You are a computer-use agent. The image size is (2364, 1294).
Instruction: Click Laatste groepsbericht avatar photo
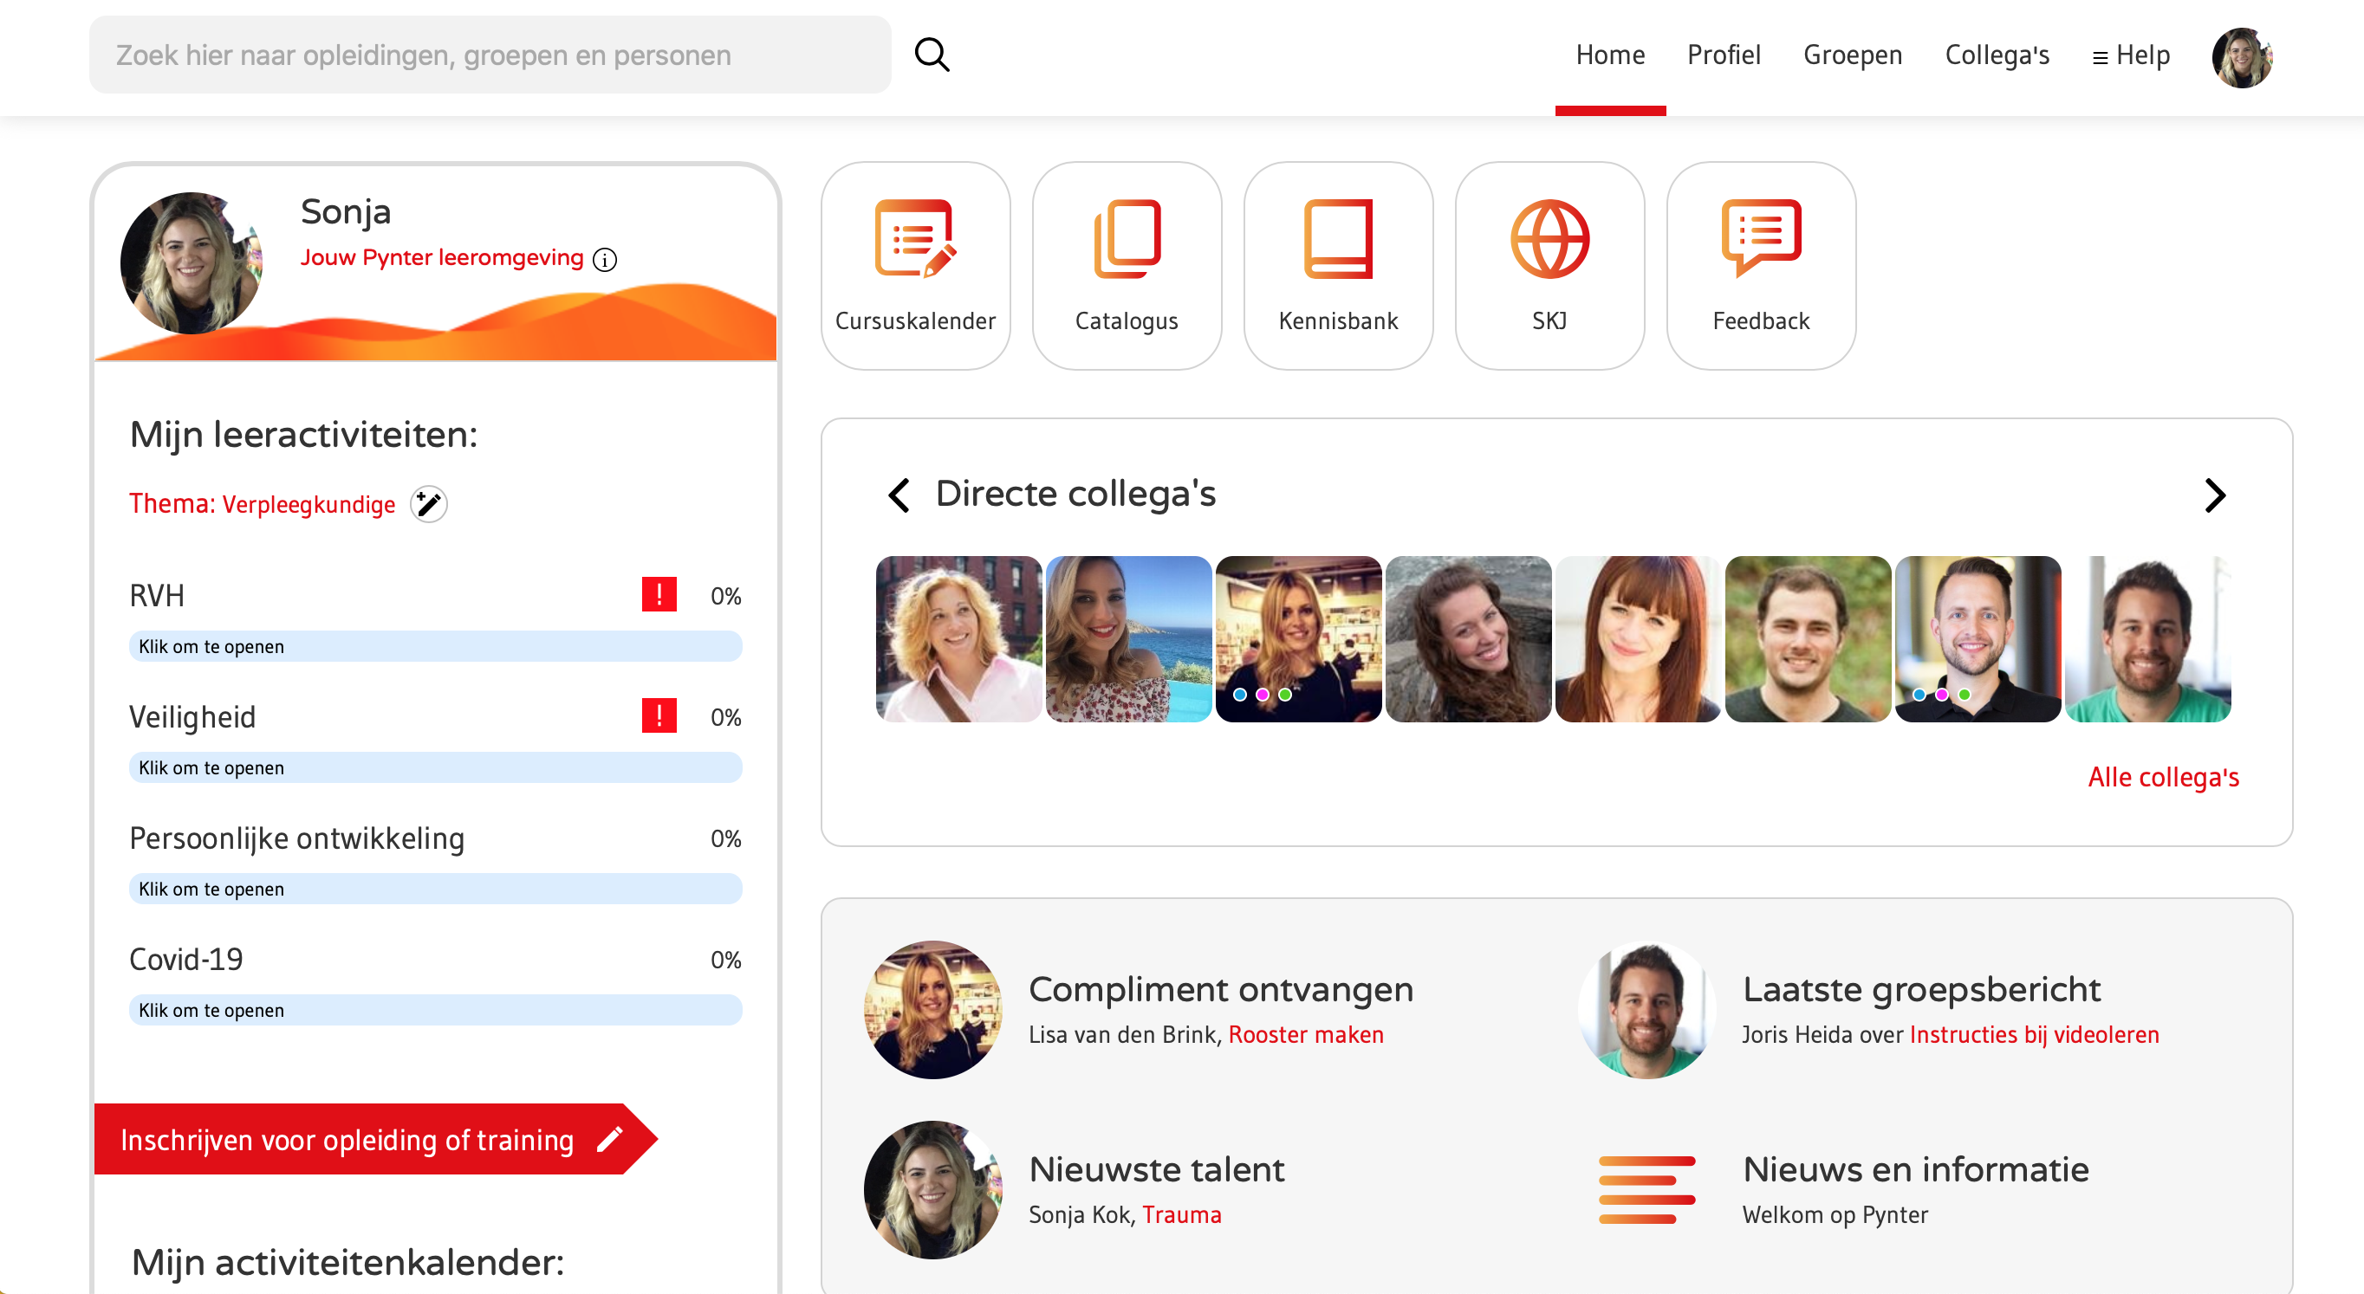(x=1646, y=1010)
